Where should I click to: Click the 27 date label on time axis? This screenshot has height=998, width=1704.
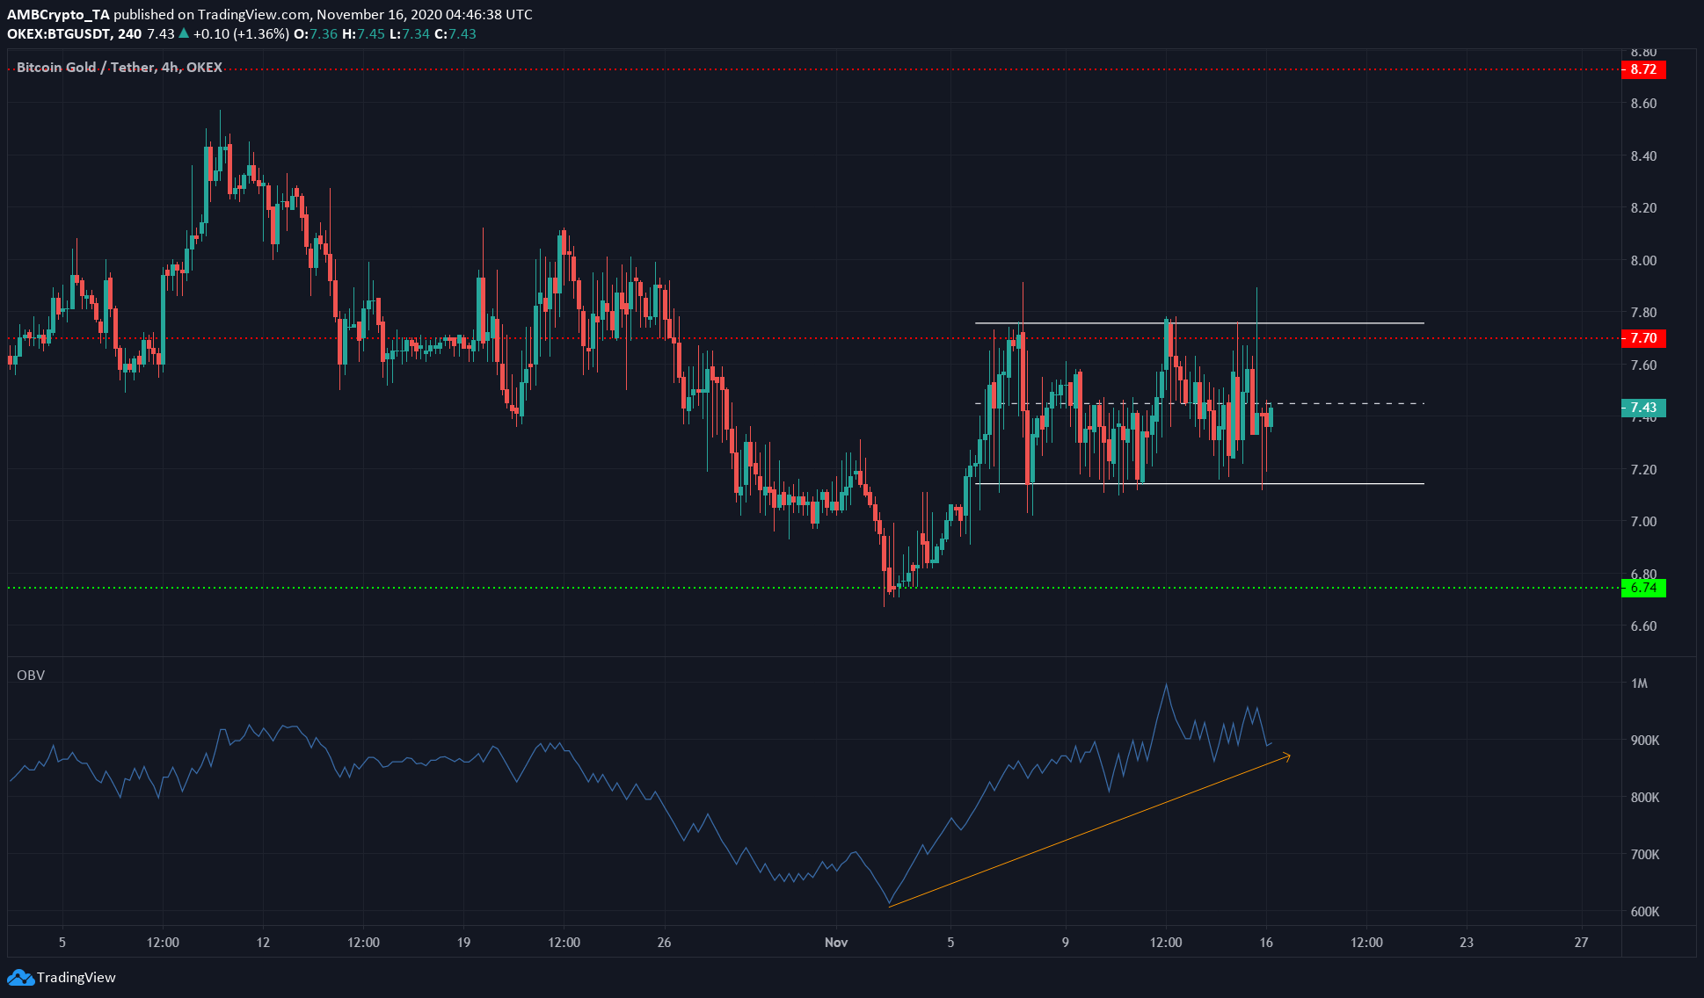click(1582, 943)
